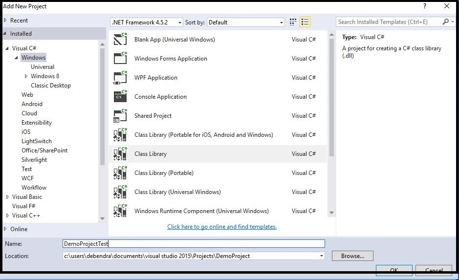Click the Windows Runtime Component template icon
459x280 pixels.
coord(120,211)
